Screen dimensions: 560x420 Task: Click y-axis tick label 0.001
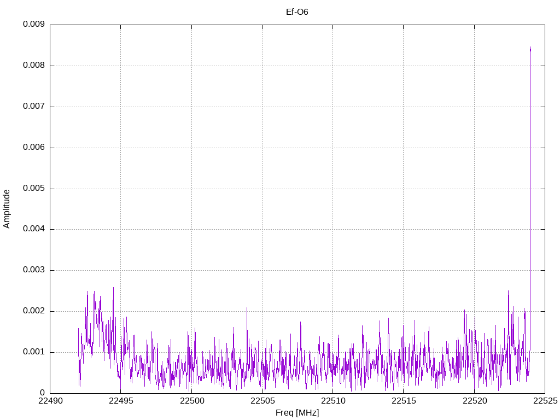33,352
